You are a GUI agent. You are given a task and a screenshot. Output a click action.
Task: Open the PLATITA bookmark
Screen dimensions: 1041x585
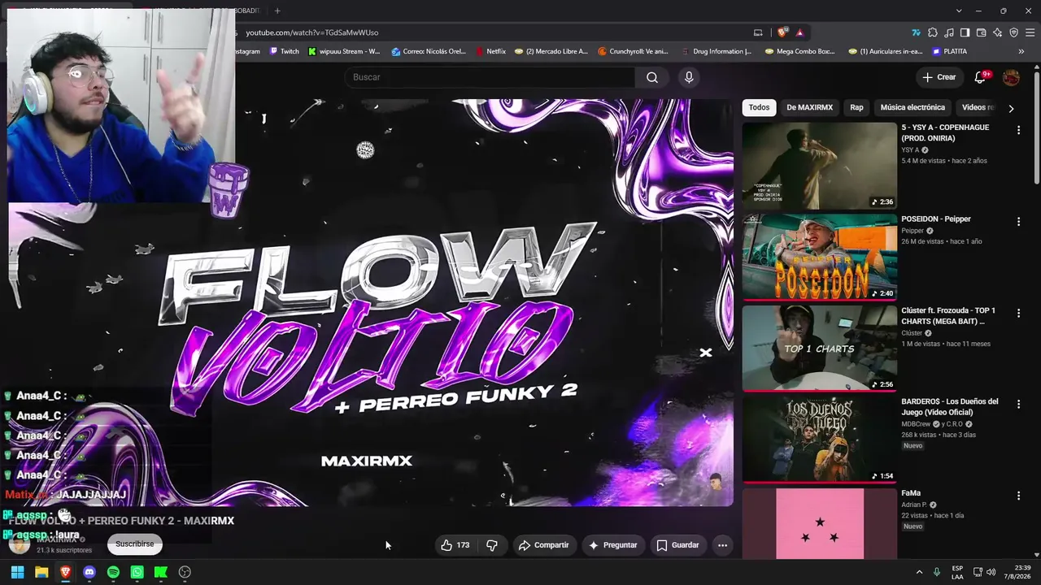pyautogui.click(x=949, y=51)
